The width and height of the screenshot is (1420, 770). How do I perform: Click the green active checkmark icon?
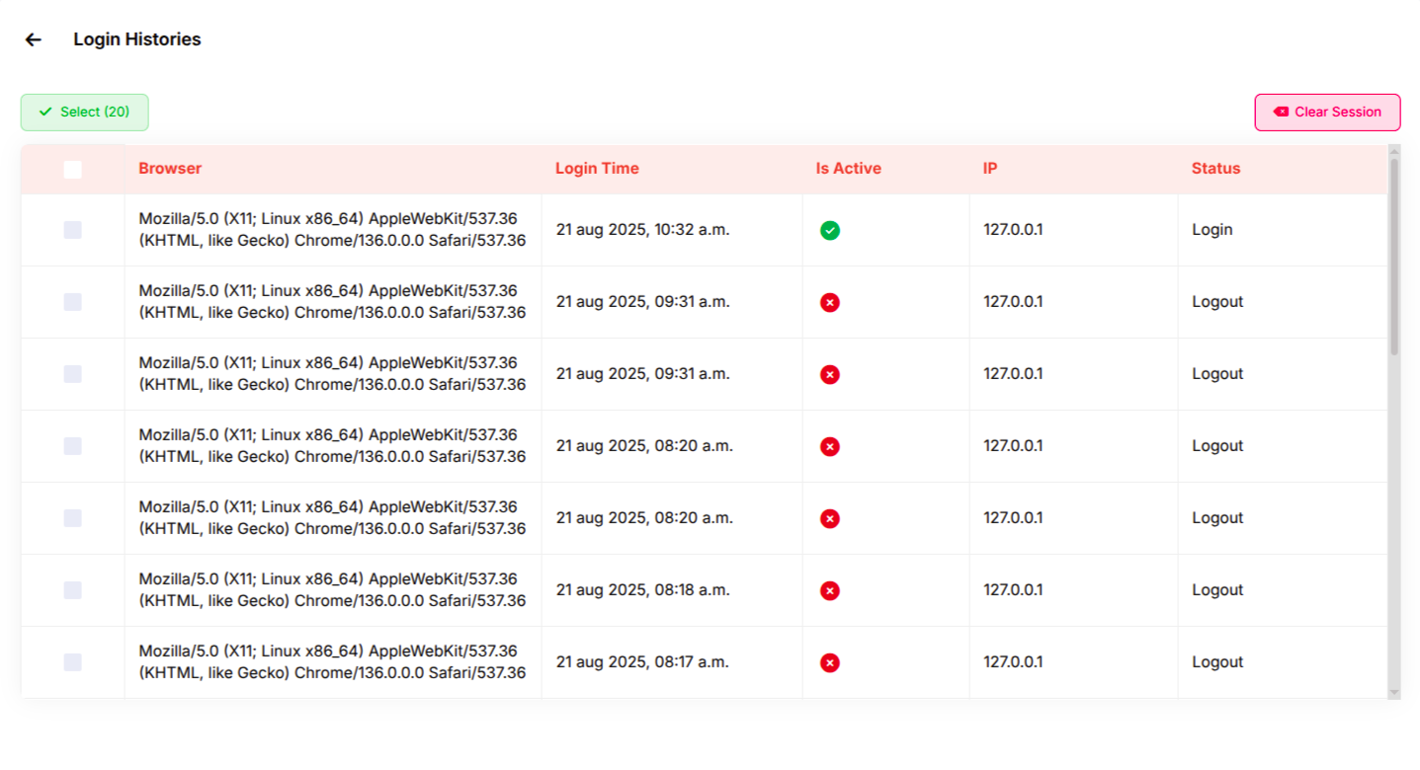830,230
